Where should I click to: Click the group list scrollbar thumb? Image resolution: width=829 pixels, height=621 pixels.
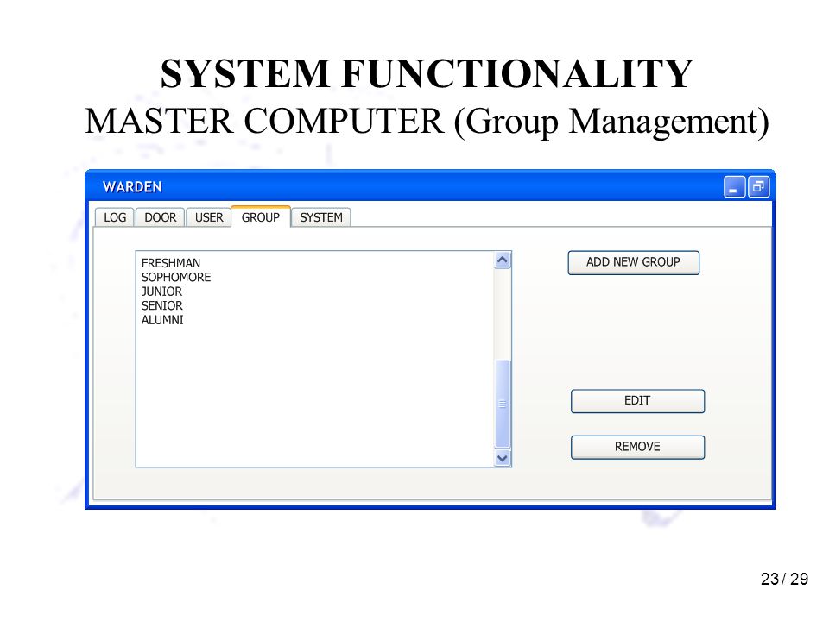[x=503, y=404]
